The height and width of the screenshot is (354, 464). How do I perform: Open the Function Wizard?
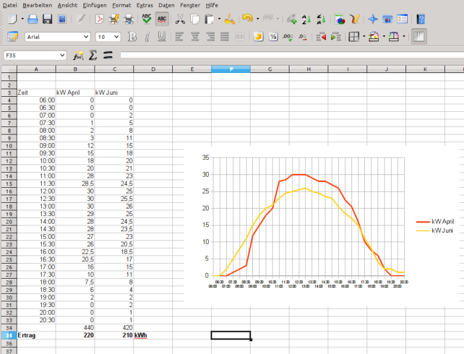pyautogui.click(x=78, y=56)
